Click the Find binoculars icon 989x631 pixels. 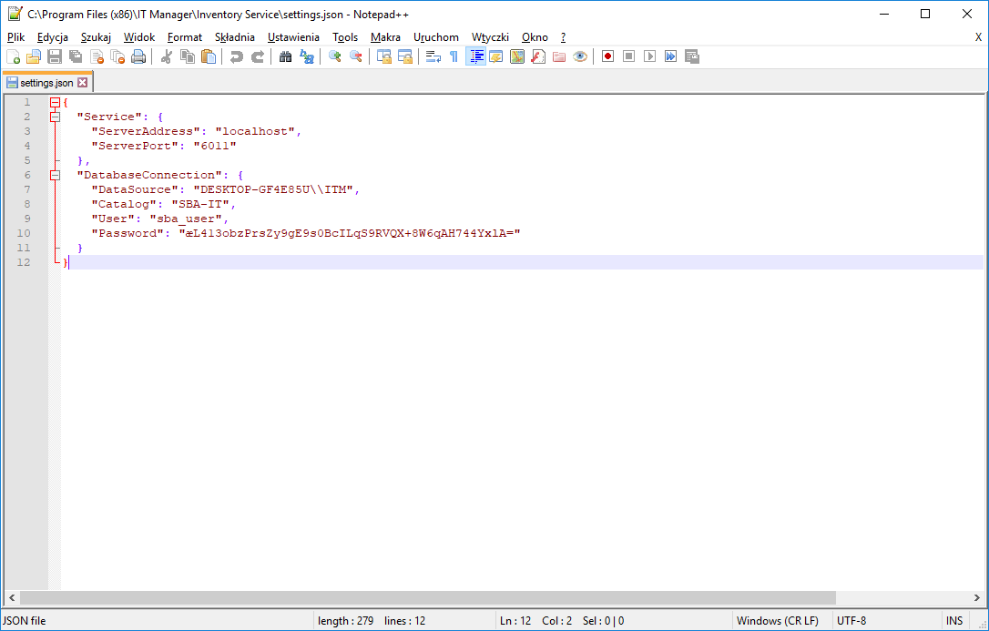(286, 56)
